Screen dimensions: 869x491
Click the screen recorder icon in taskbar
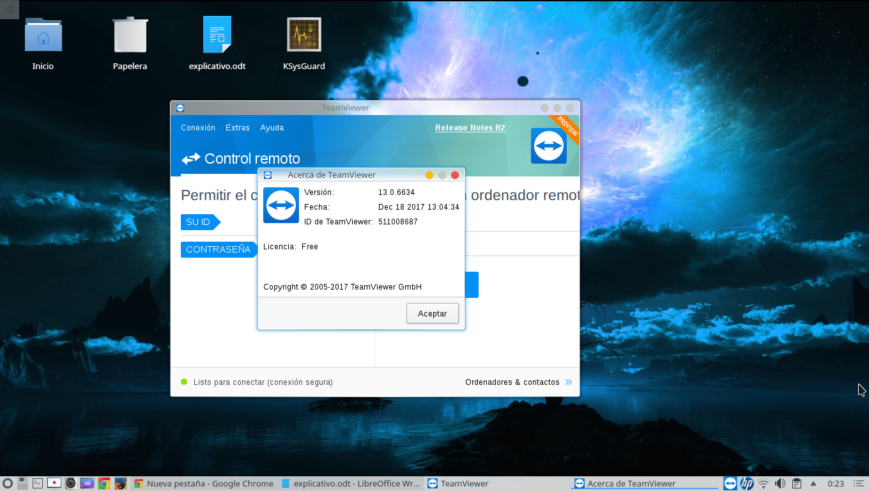coord(54,483)
